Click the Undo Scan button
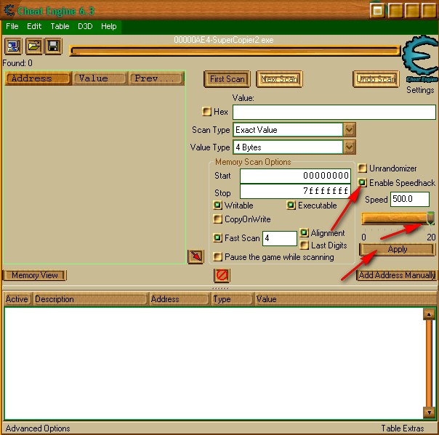Image resolution: width=439 pixels, height=435 pixels. tap(376, 79)
